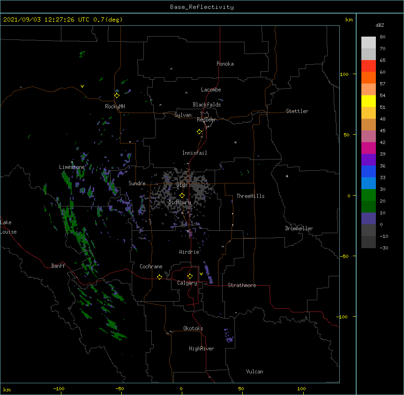This screenshot has height=395, width=404.
Task: Select the magenta swatch in the dBZ legend
Action: click(x=368, y=148)
